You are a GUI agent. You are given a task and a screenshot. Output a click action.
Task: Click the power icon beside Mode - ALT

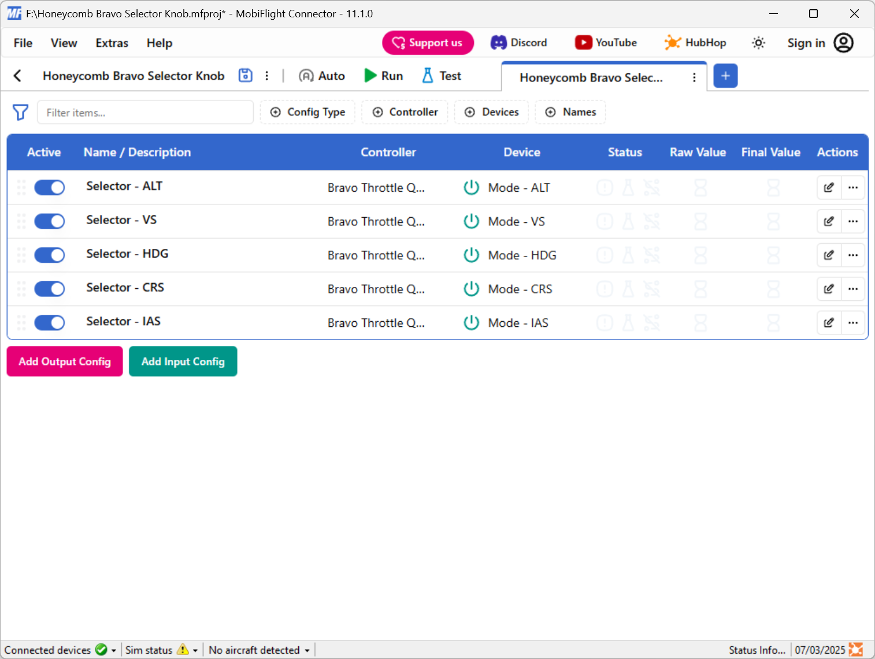tap(472, 188)
